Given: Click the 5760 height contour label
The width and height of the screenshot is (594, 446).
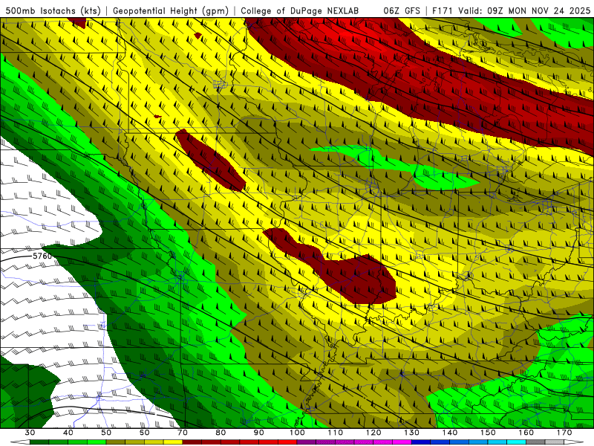Looking at the screenshot, I should point(42,256).
